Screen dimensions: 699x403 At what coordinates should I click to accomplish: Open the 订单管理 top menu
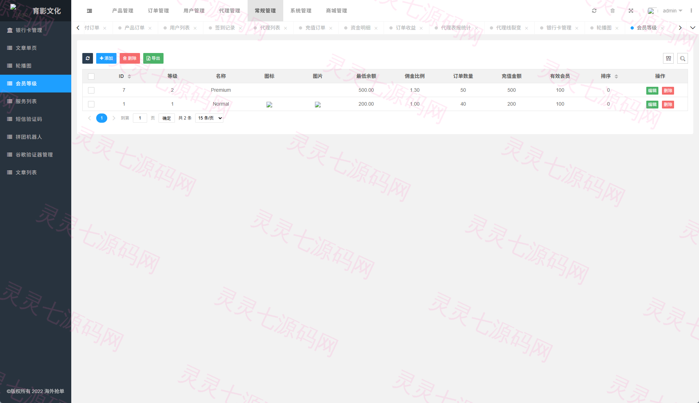pyautogui.click(x=159, y=11)
